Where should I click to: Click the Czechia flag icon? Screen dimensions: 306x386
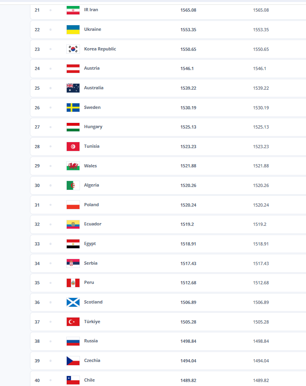tap(73, 361)
